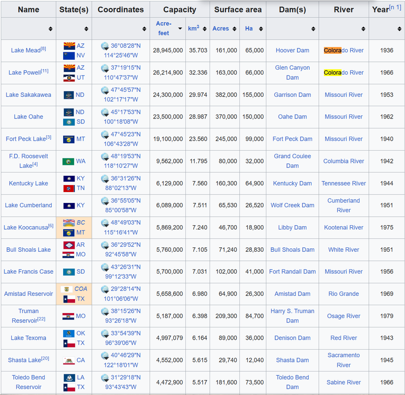Toggle Acre-feet descending sort arrow
The height and width of the screenshot is (395, 405).
(180, 29)
